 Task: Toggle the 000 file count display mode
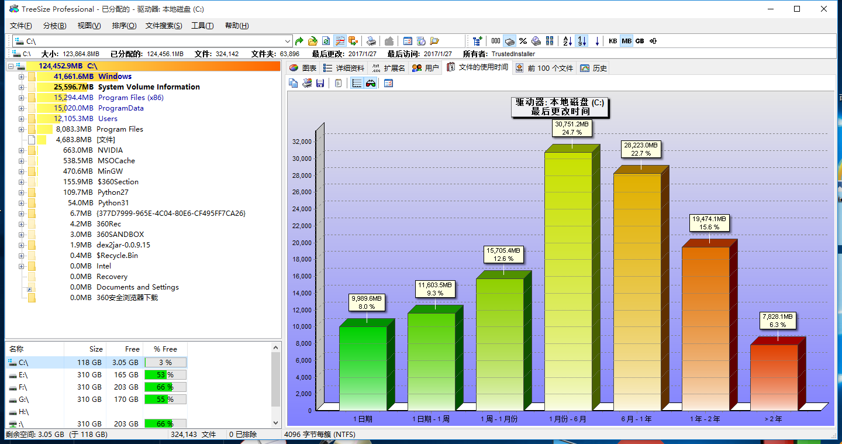[x=496, y=41]
